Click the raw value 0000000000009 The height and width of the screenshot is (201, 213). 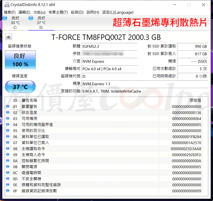click(187, 191)
